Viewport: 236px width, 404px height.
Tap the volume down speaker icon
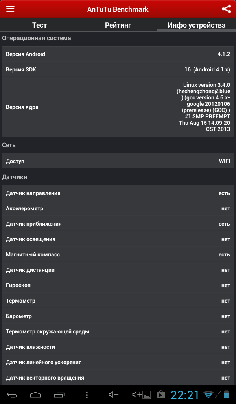(x=113, y=395)
